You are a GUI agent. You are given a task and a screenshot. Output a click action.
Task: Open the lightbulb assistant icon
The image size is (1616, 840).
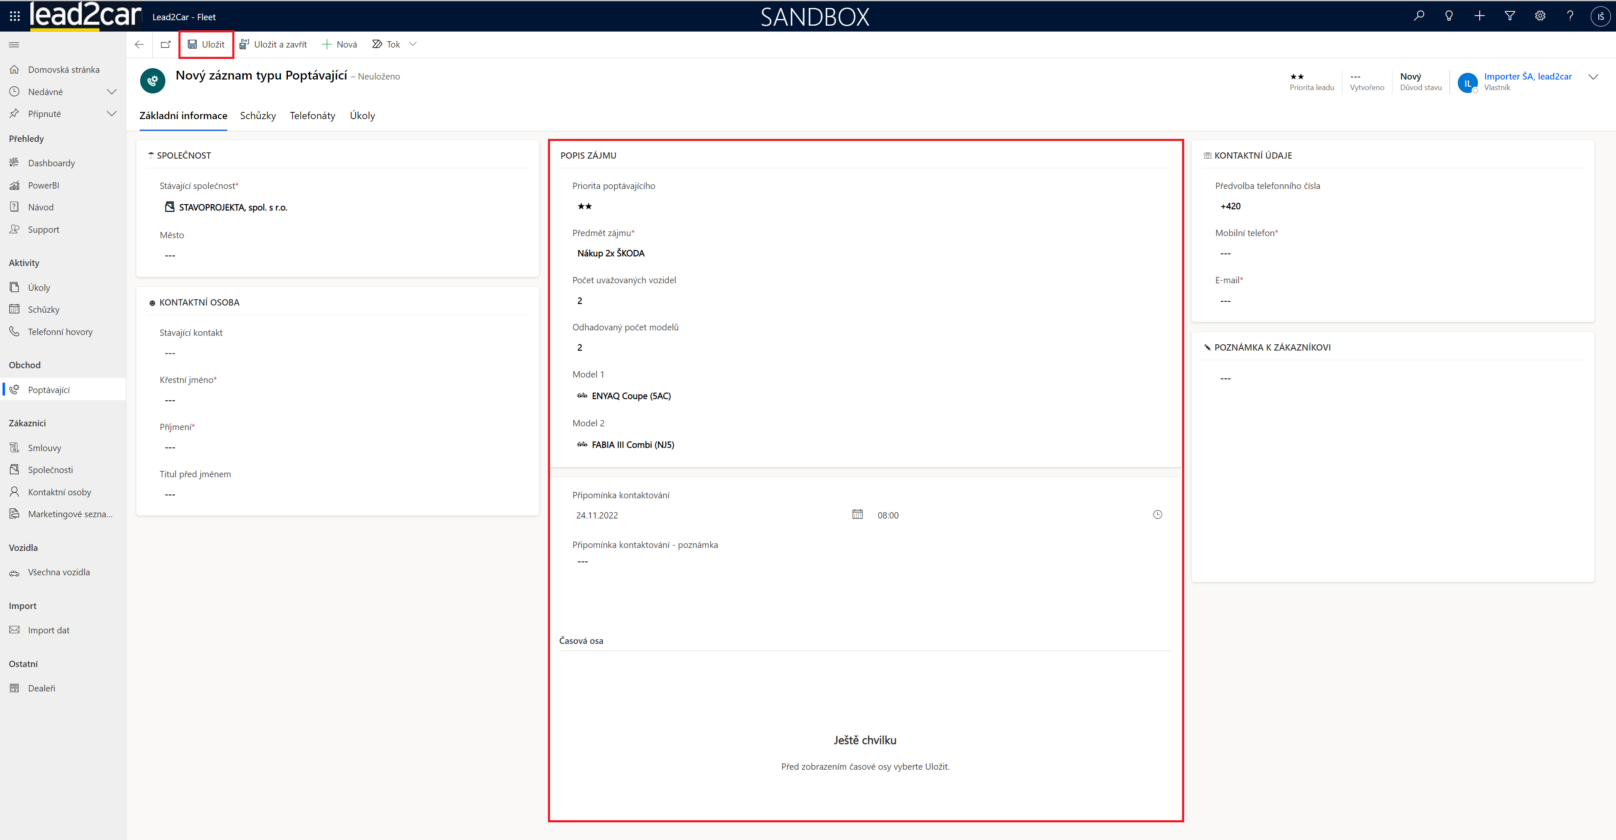(x=1449, y=16)
